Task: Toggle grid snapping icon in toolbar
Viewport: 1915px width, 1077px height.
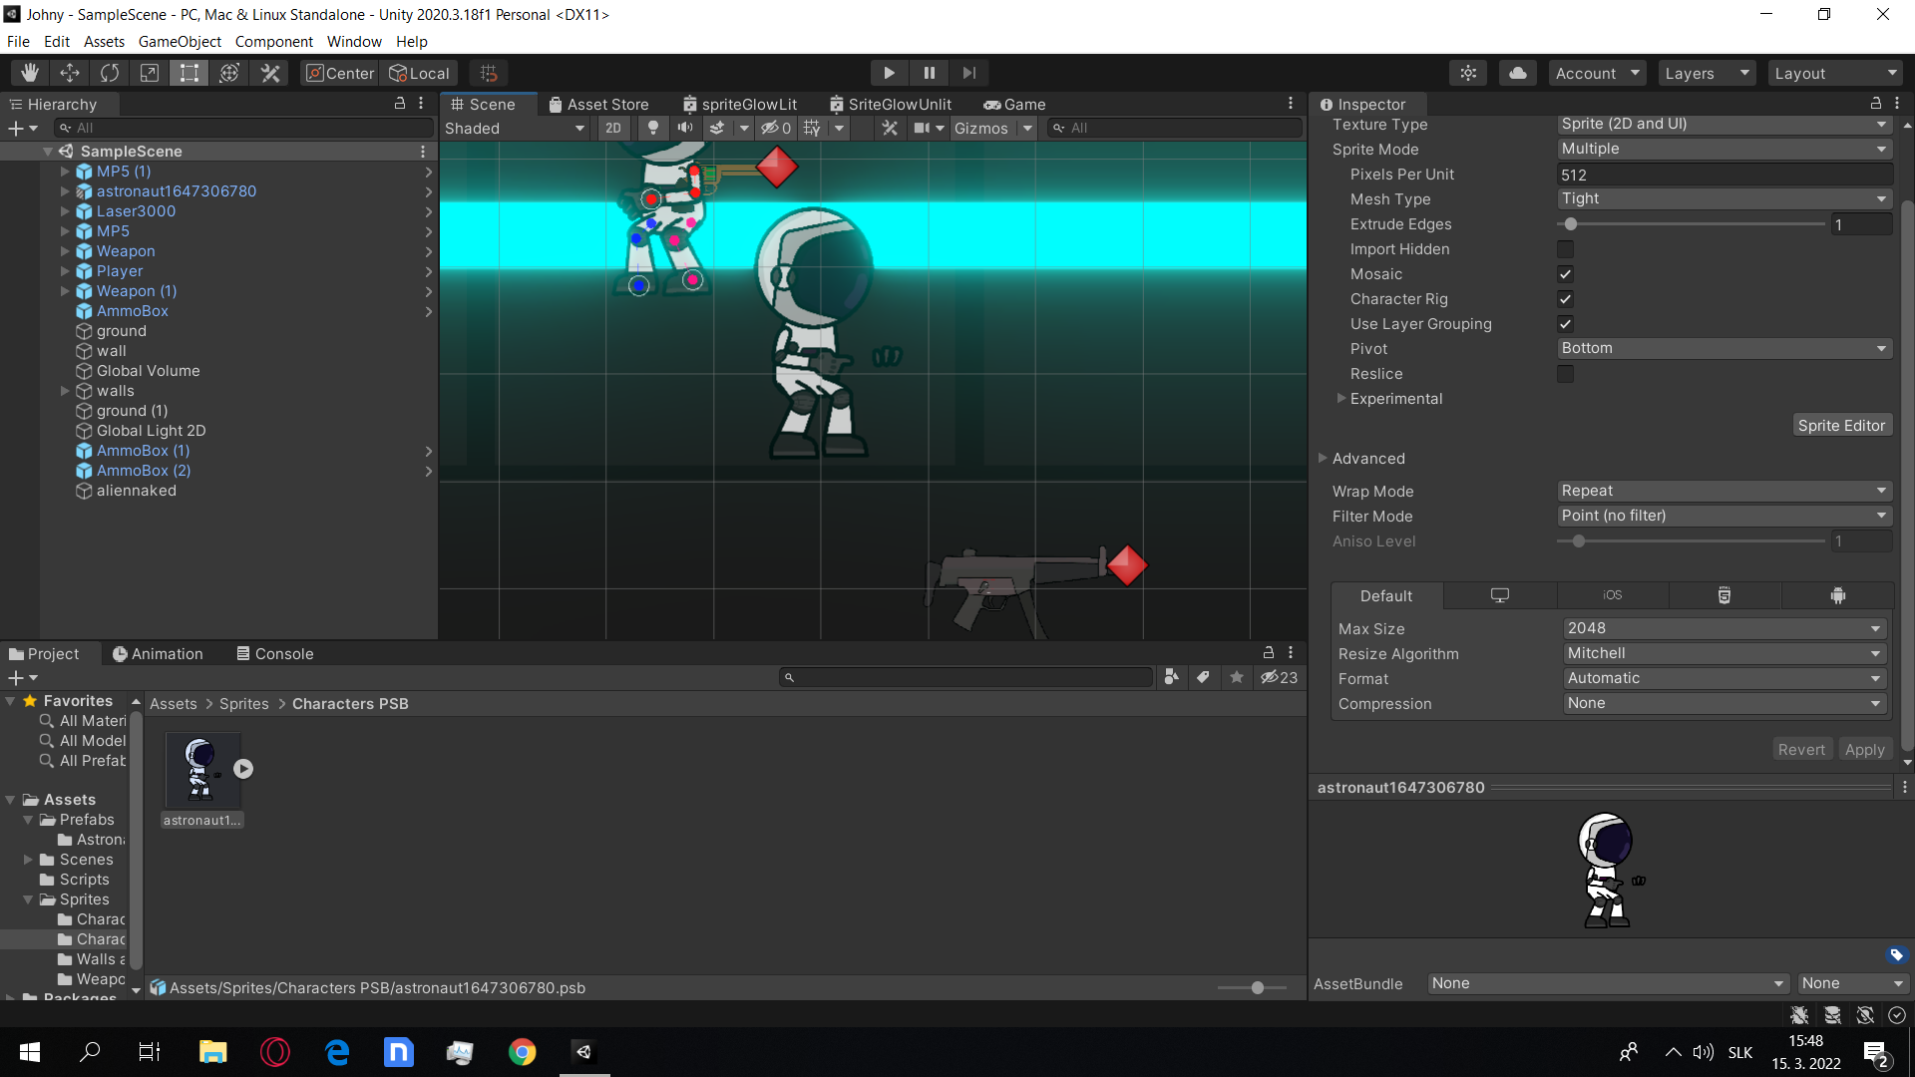Action: tap(489, 73)
